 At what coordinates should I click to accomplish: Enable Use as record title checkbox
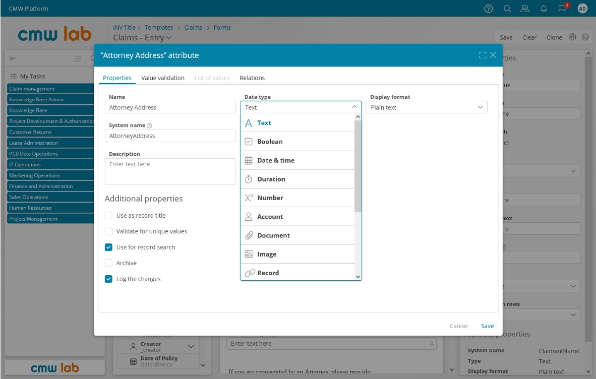coord(109,216)
